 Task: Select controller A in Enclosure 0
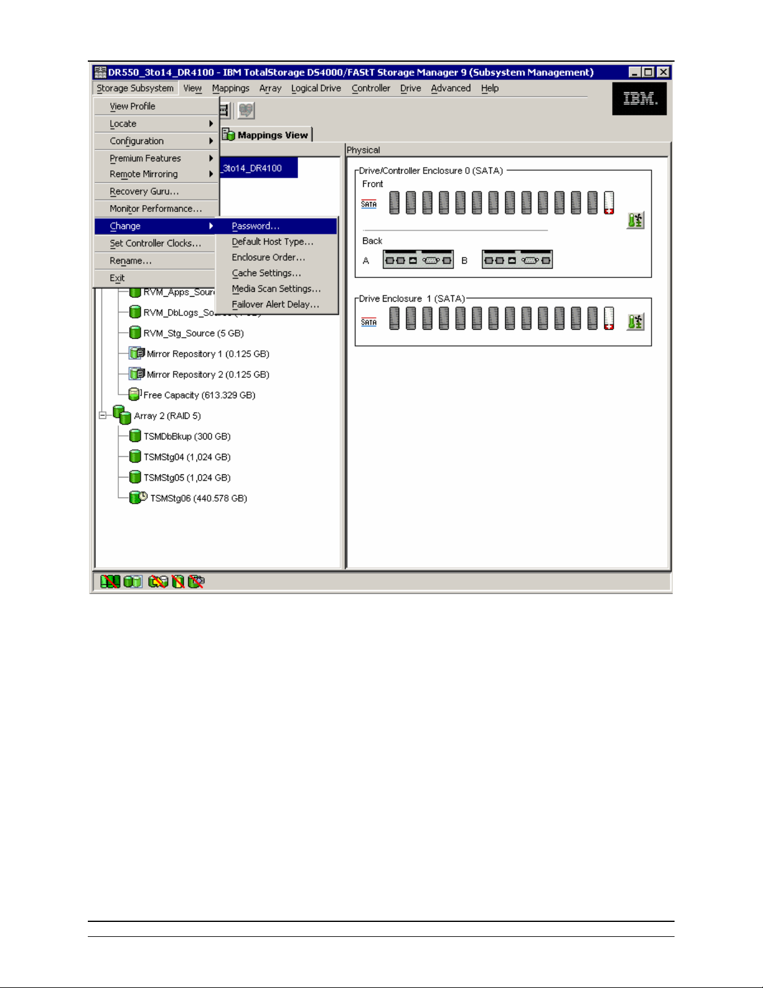point(418,259)
